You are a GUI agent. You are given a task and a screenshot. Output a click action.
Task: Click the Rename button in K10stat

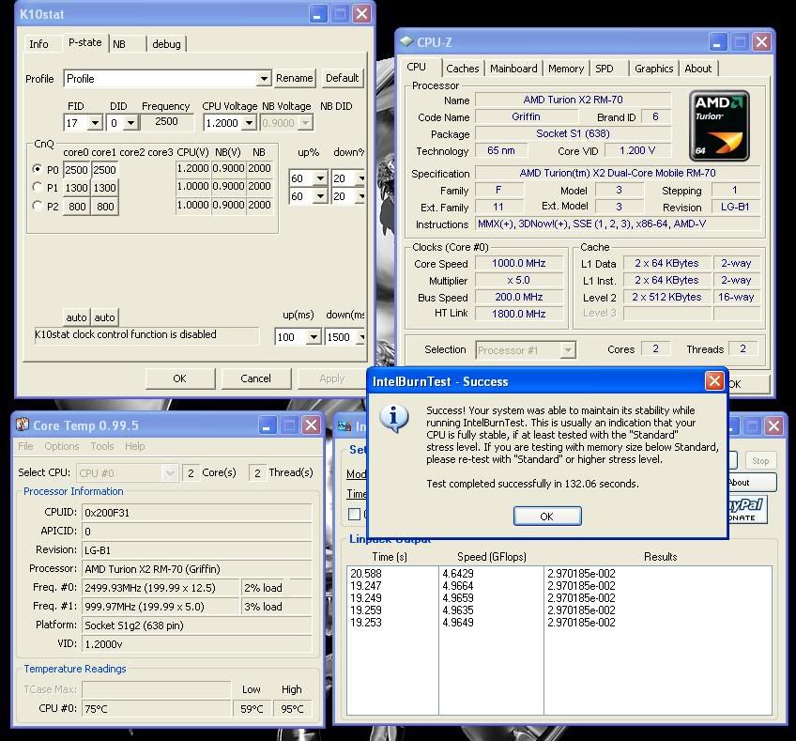click(x=294, y=79)
